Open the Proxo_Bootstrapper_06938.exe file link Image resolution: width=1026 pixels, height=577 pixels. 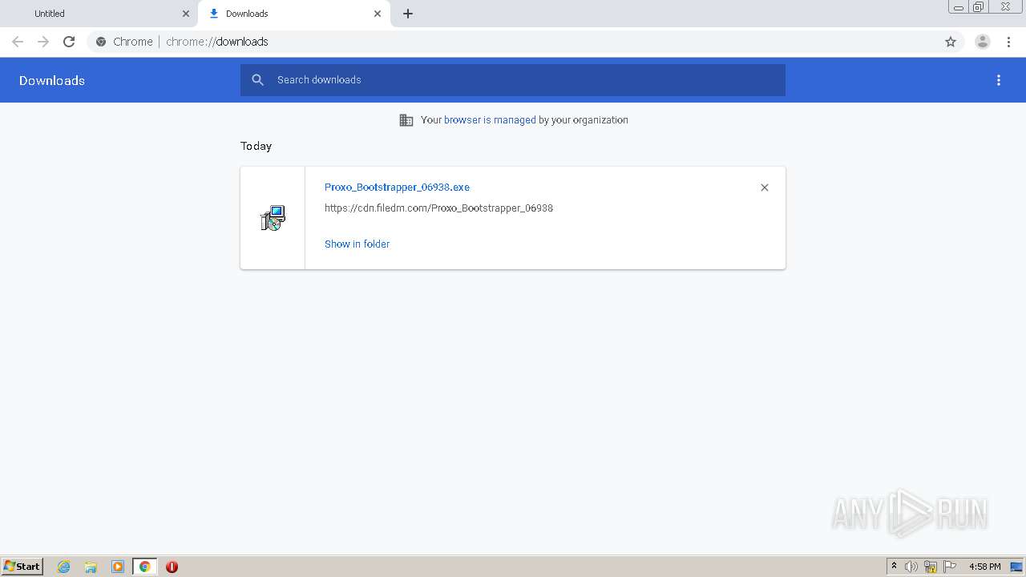tap(397, 188)
